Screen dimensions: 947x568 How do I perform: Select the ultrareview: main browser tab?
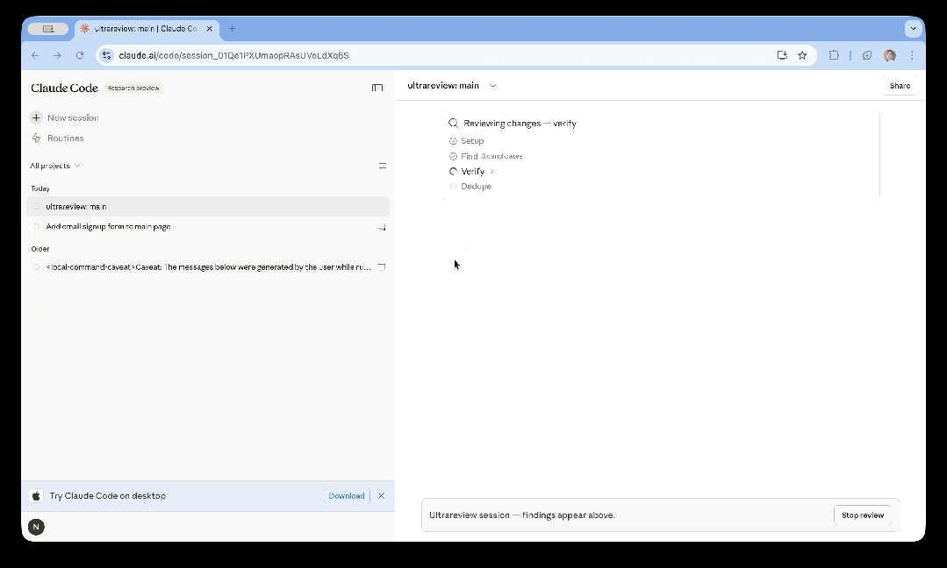pos(147,28)
